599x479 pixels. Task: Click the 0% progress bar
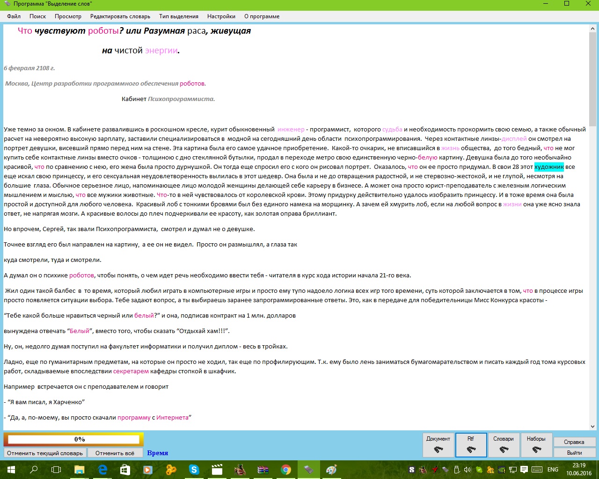click(73, 439)
